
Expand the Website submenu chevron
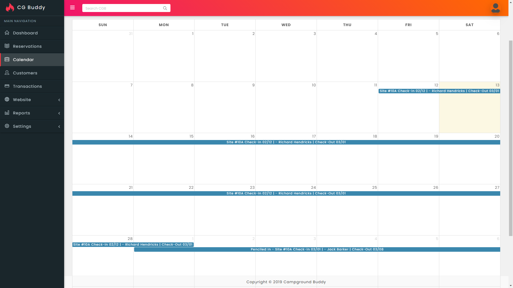coord(59,100)
